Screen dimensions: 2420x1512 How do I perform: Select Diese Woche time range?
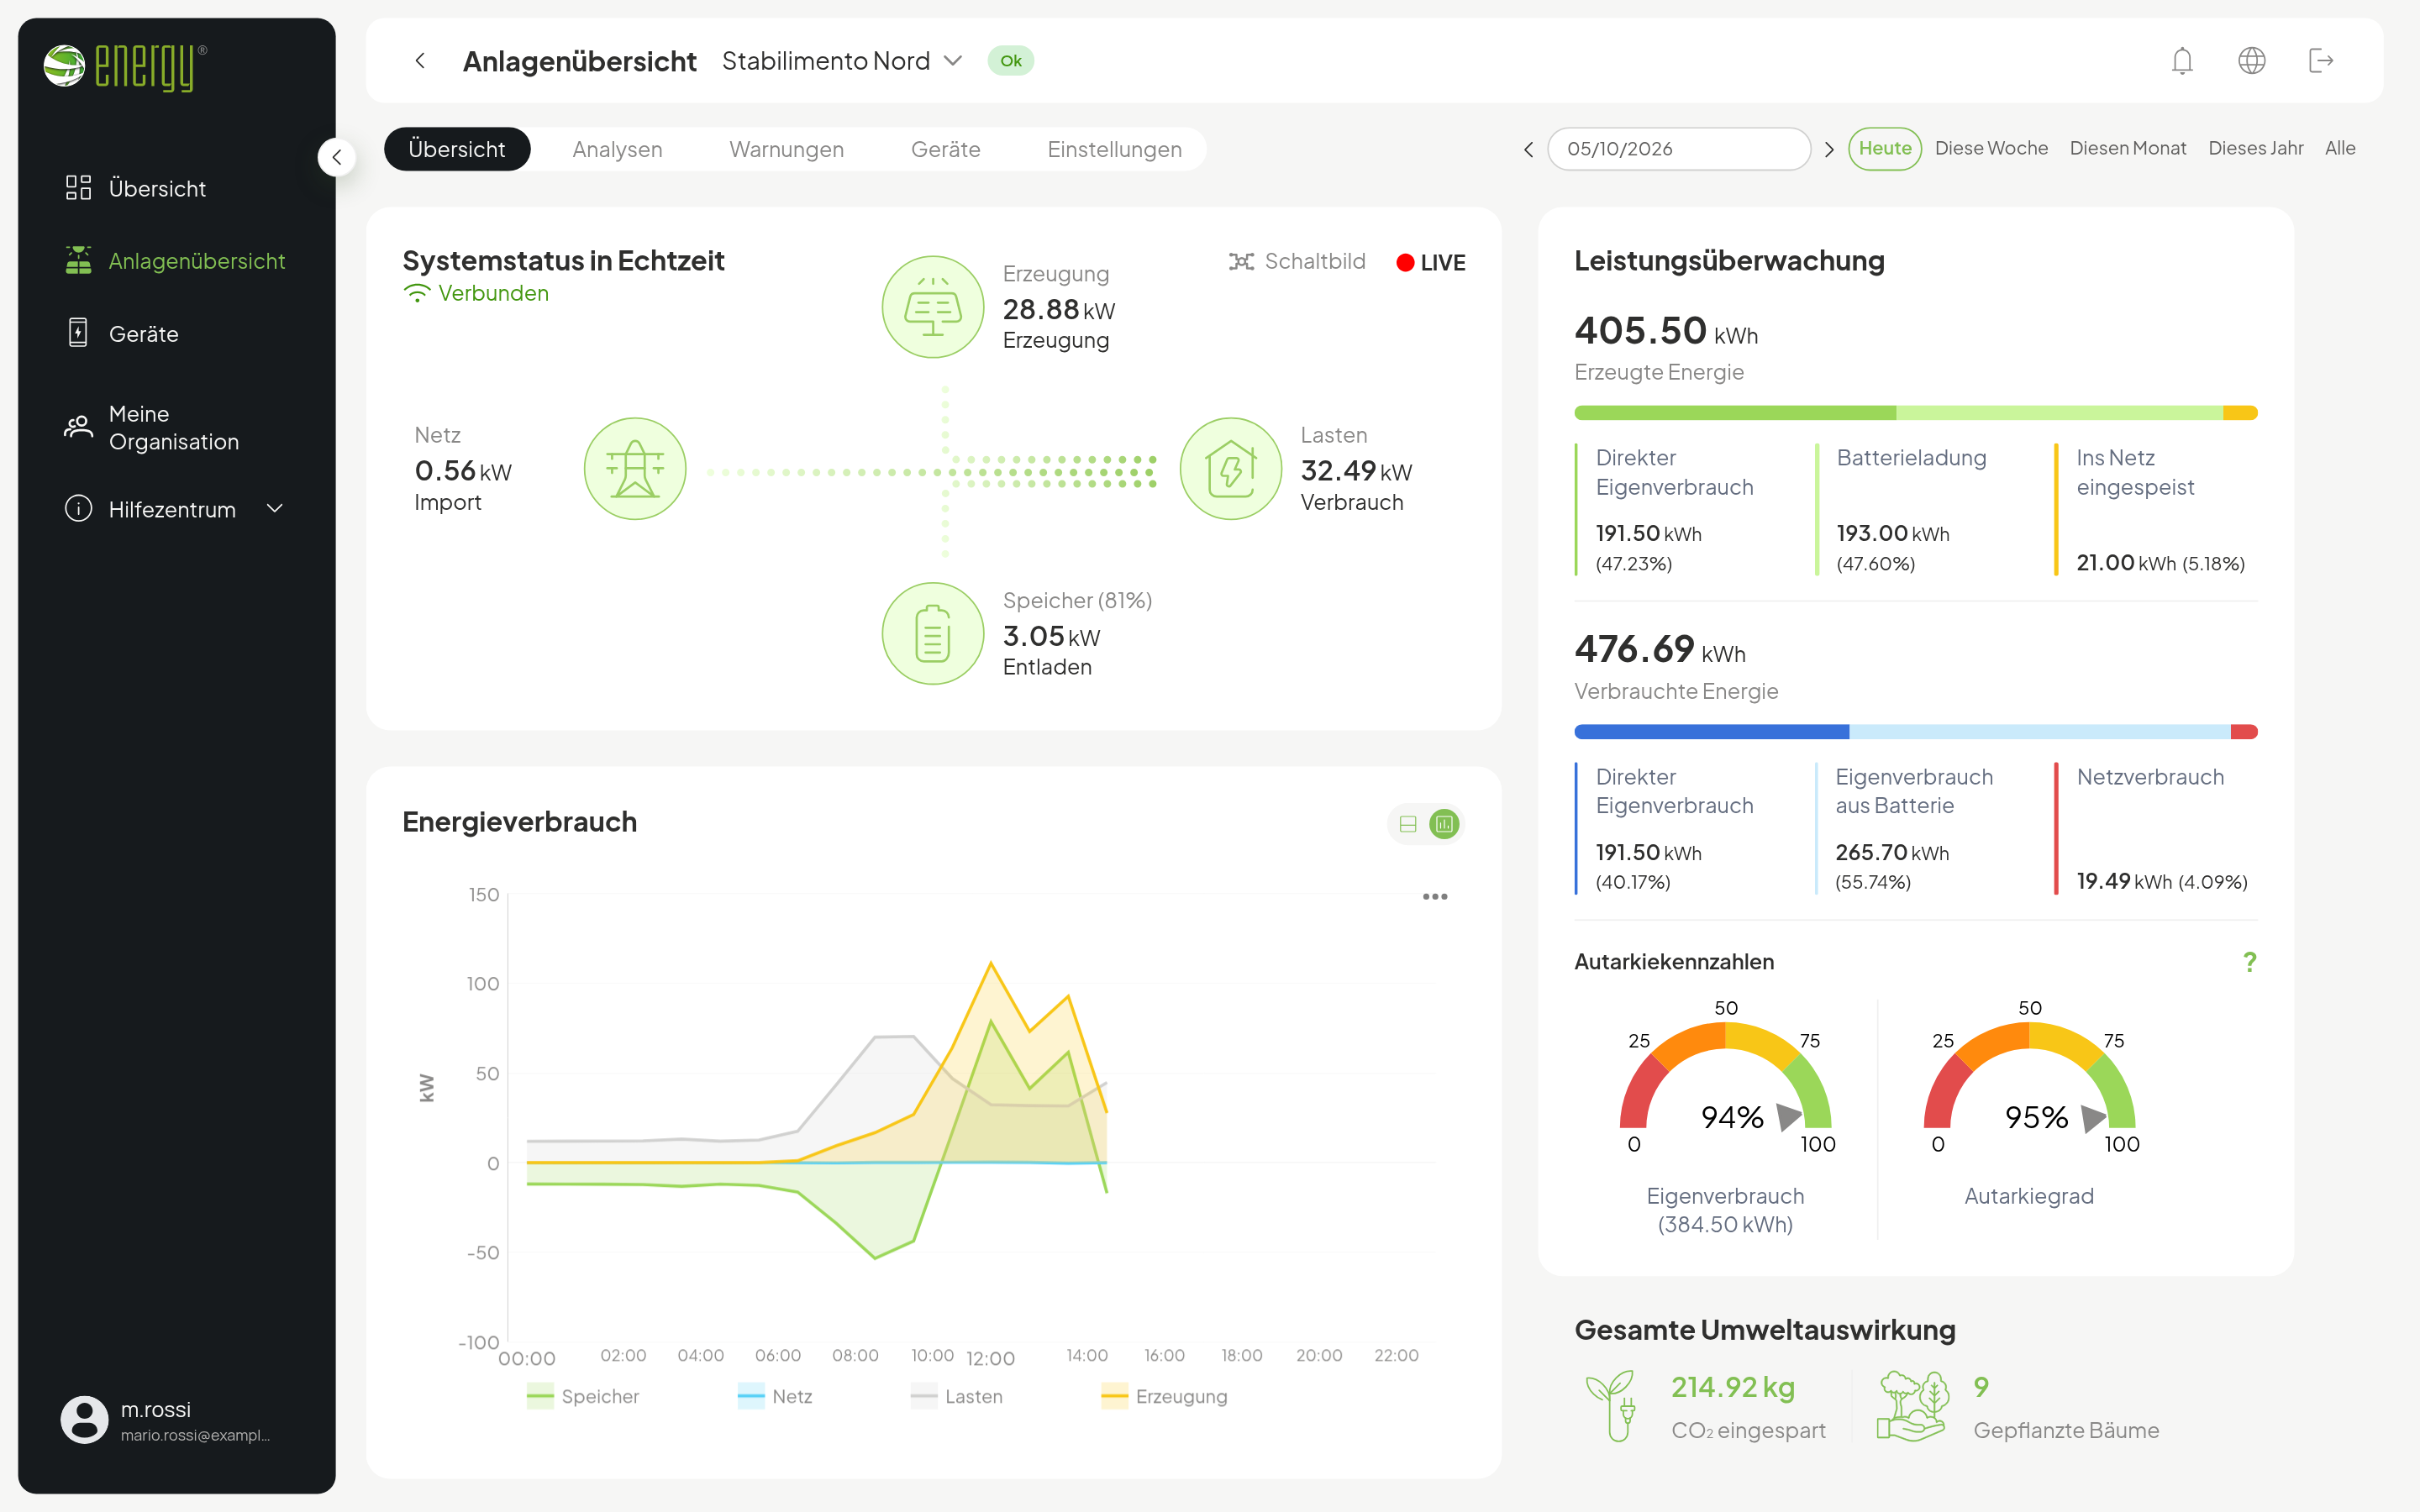coord(1991,149)
